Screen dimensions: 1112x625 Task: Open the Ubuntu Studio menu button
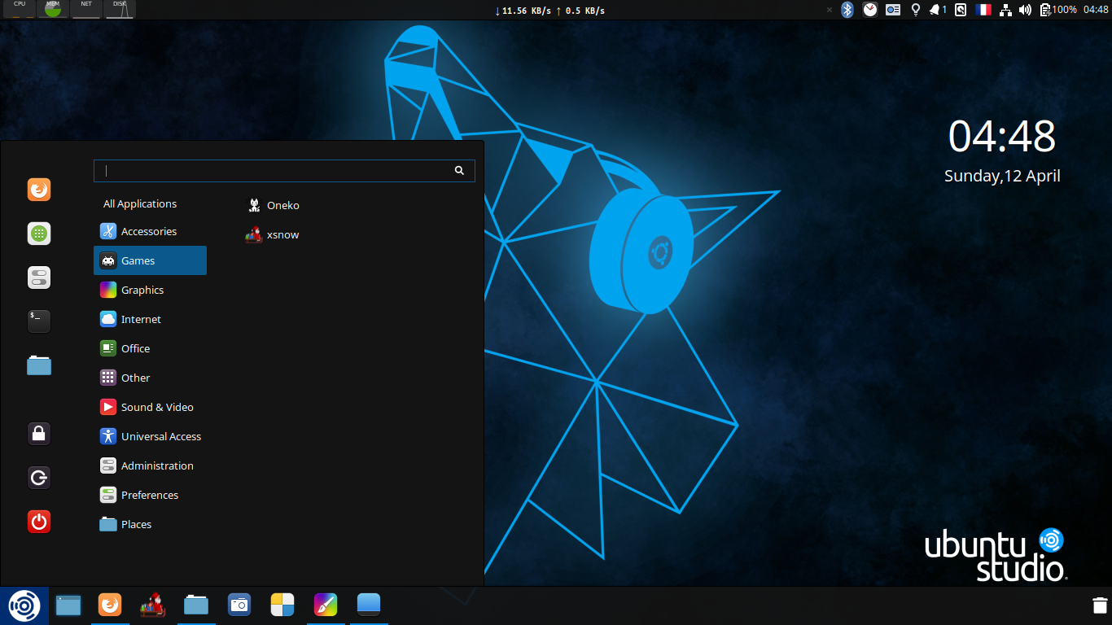[24, 605]
